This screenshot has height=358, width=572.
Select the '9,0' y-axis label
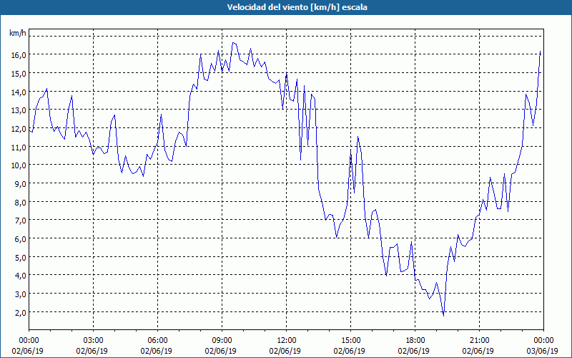click(21, 184)
